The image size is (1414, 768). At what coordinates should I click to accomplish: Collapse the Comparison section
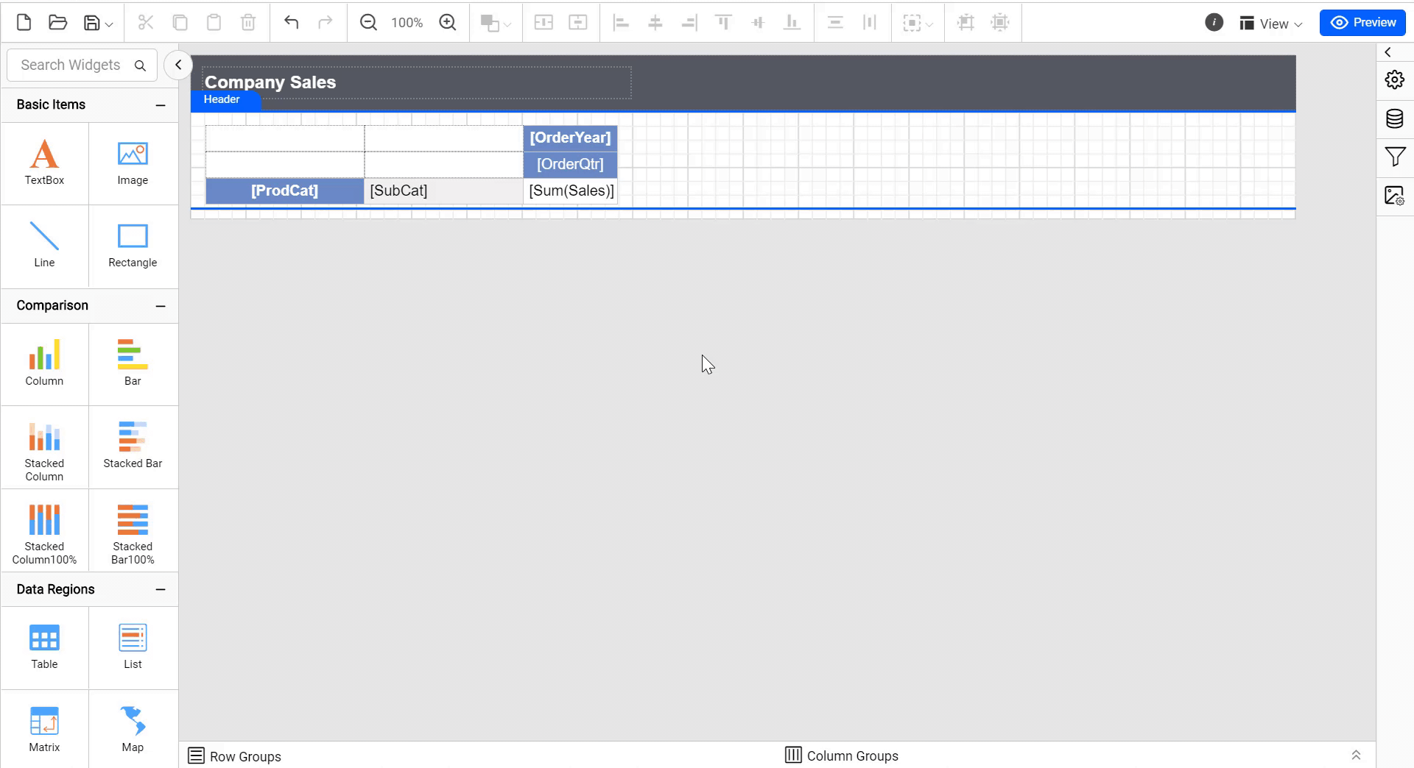(x=161, y=306)
